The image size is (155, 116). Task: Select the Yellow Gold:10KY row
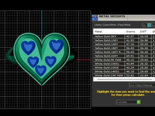124,40
